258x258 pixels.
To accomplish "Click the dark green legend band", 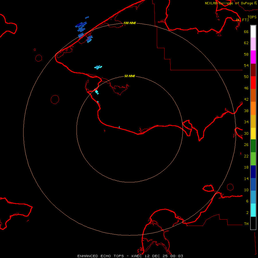I will pos(253,146).
